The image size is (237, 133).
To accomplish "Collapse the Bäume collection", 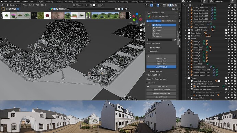I will pos(186,39).
